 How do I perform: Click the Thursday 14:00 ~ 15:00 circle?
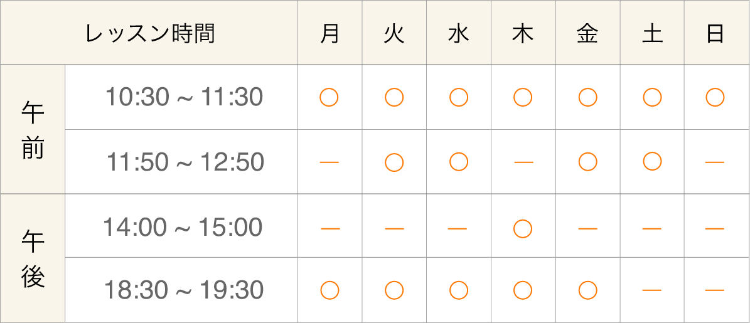pyautogui.click(x=523, y=227)
